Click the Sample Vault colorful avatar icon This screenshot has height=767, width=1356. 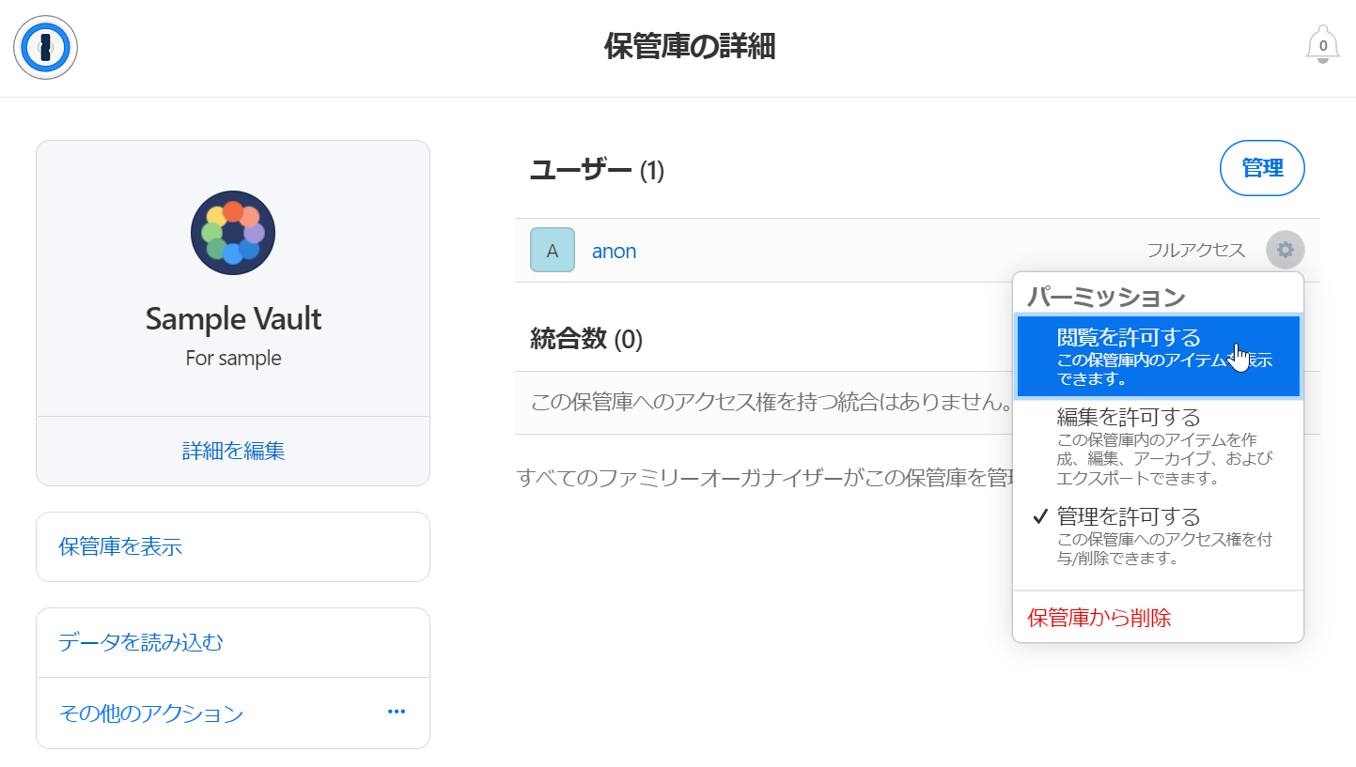[x=233, y=233]
